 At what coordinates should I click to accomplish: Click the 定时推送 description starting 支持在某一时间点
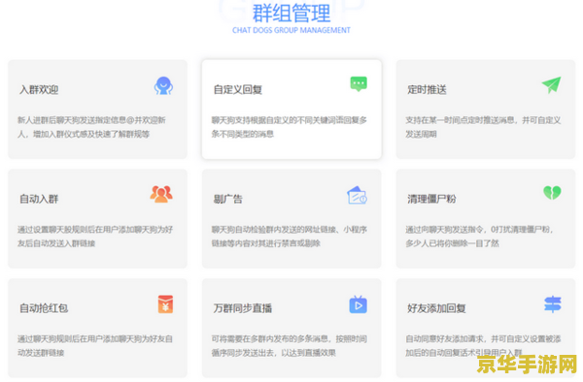coord(483,127)
